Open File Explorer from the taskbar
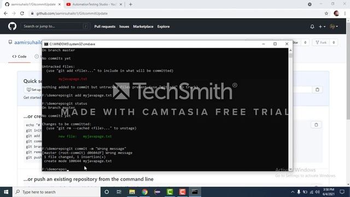350x197 pixels. [132, 192]
